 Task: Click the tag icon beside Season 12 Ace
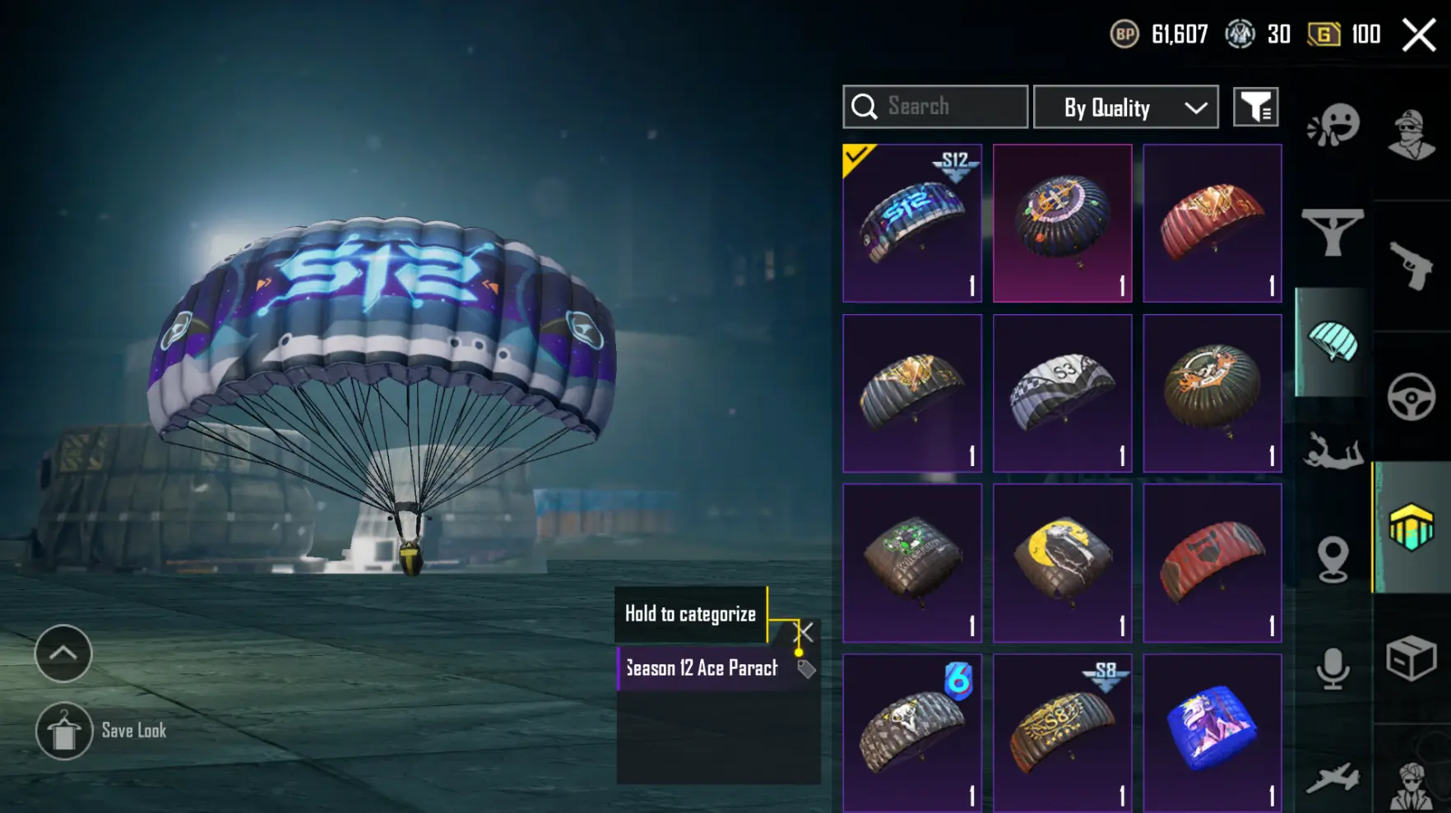point(806,669)
